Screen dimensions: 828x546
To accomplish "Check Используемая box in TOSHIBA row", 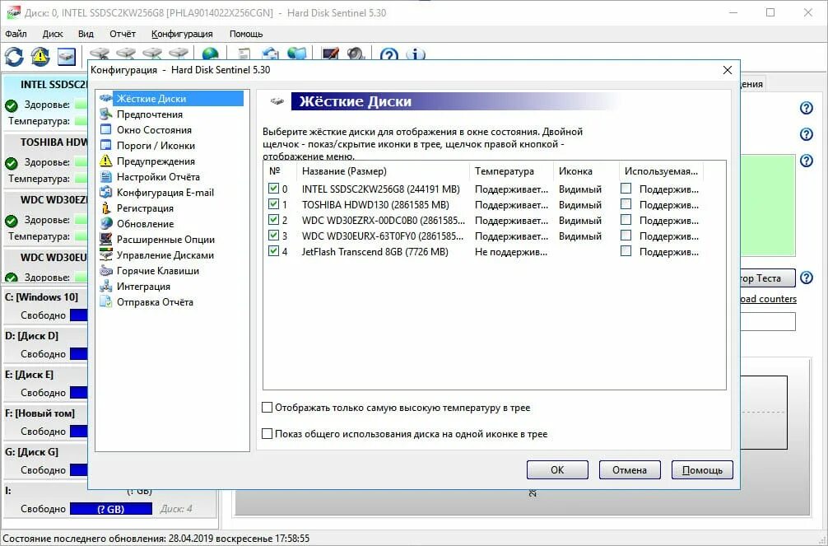I will click(626, 204).
